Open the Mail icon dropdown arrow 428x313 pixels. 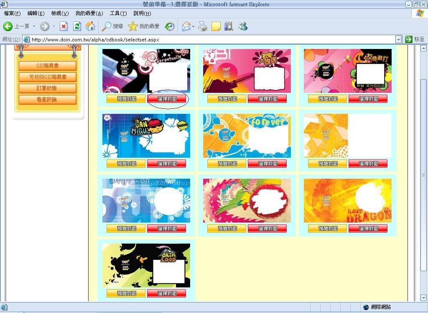[193, 26]
